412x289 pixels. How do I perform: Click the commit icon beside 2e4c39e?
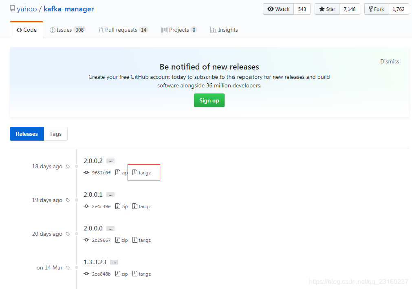point(86,206)
